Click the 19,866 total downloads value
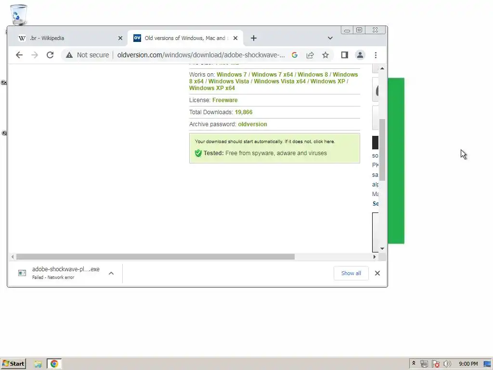The height and width of the screenshot is (370, 493). click(244, 112)
